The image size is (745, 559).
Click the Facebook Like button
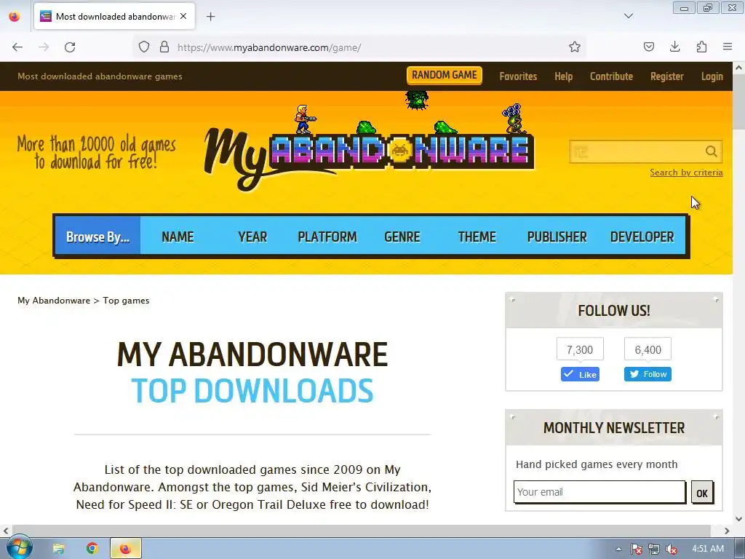580,374
